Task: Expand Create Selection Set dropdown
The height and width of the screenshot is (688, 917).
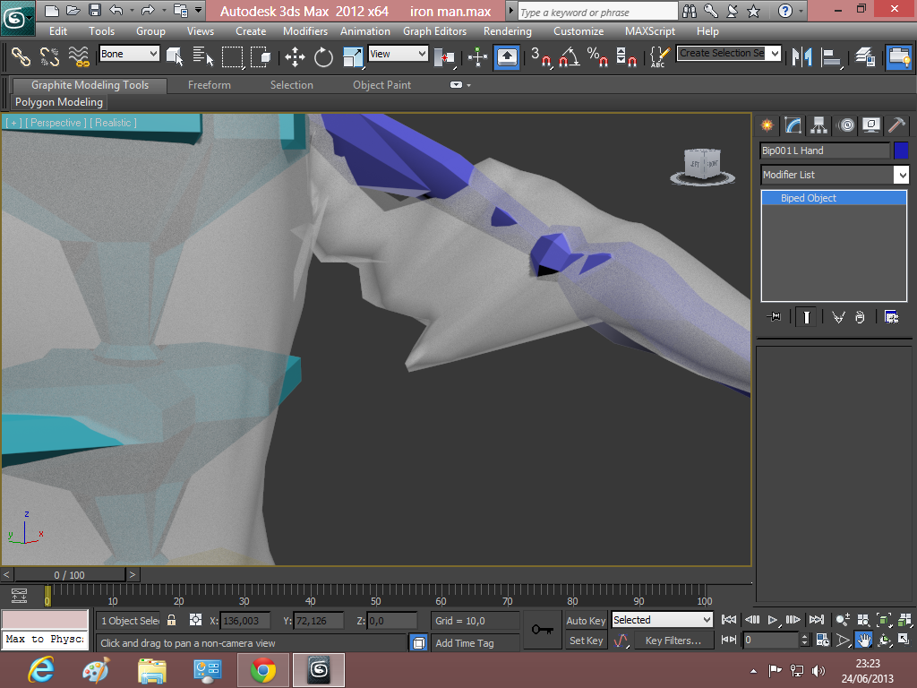Action: click(775, 53)
